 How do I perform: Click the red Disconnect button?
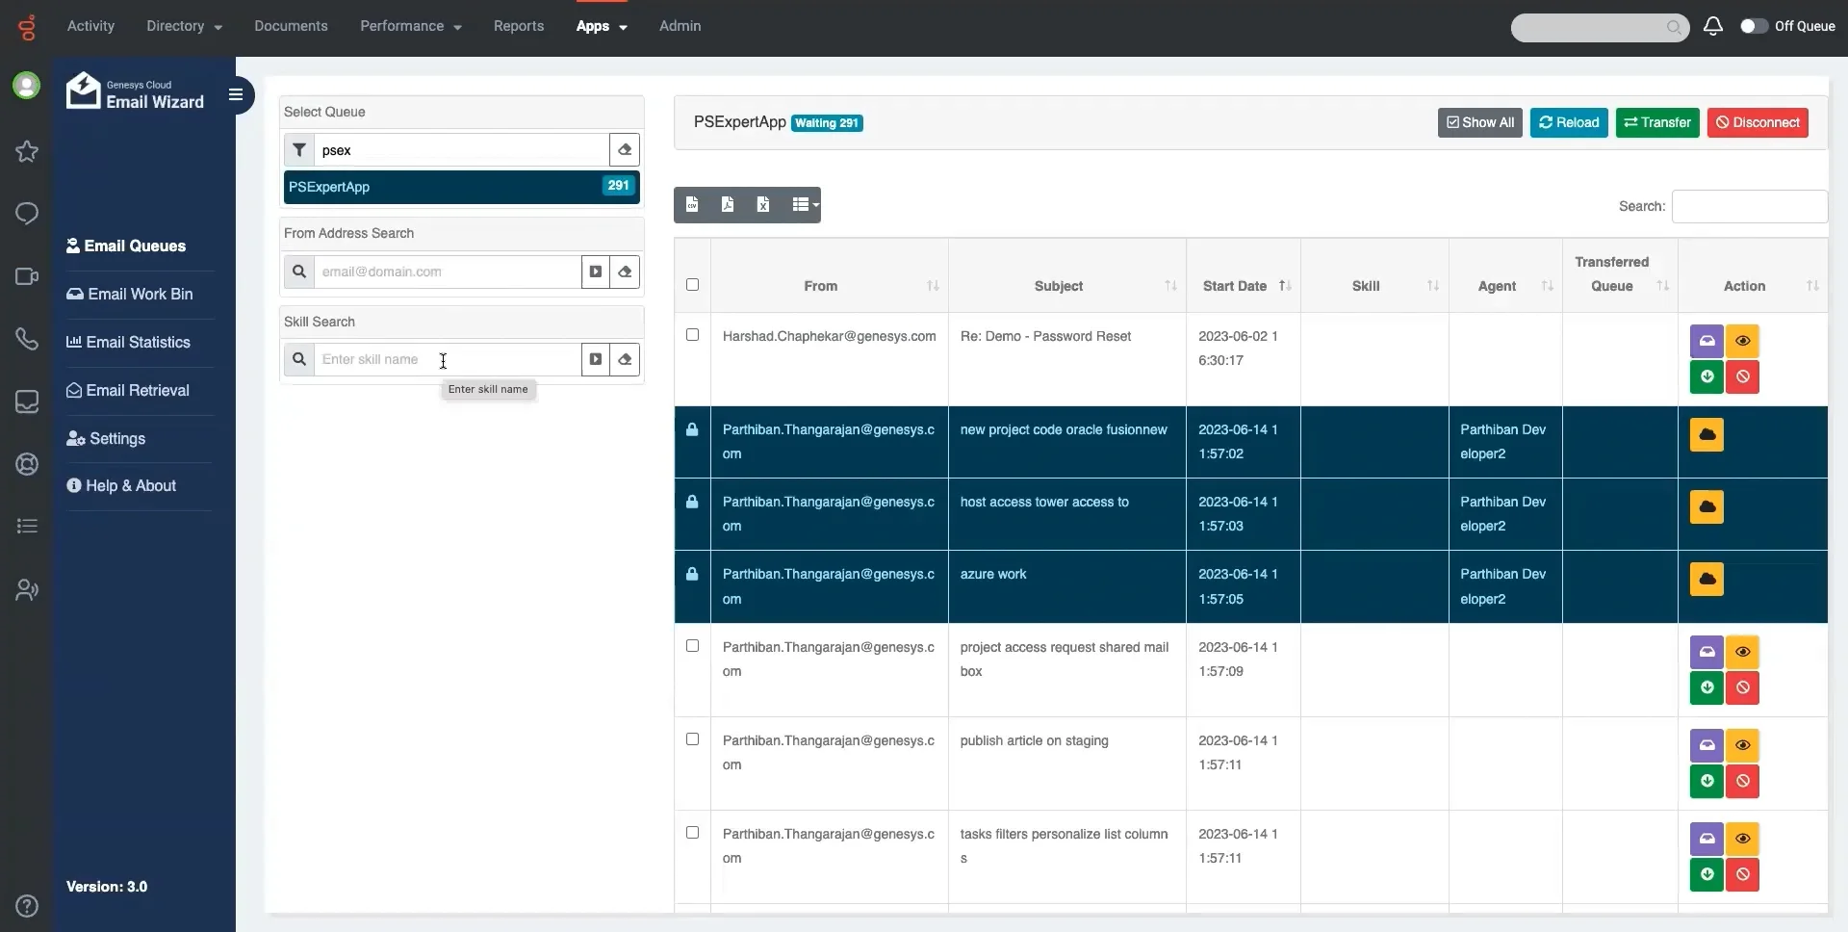point(1757,123)
